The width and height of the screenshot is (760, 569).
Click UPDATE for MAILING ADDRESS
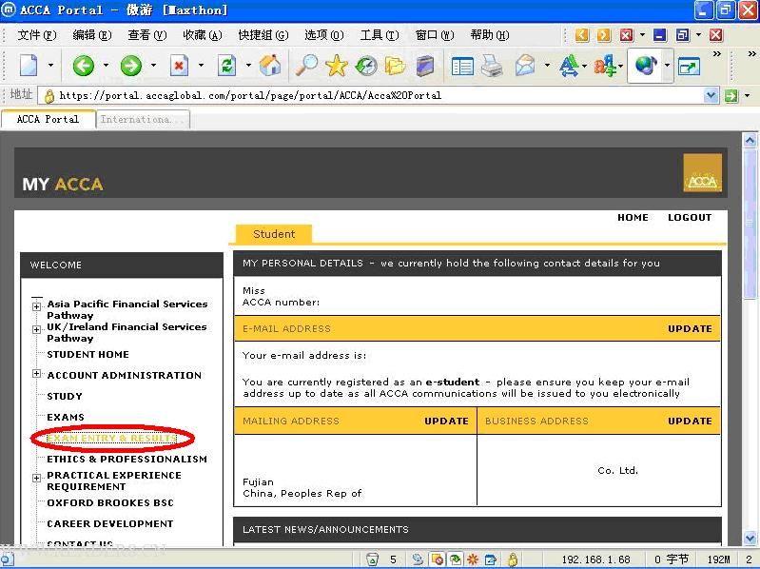pyautogui.click(x=446, y=422)
